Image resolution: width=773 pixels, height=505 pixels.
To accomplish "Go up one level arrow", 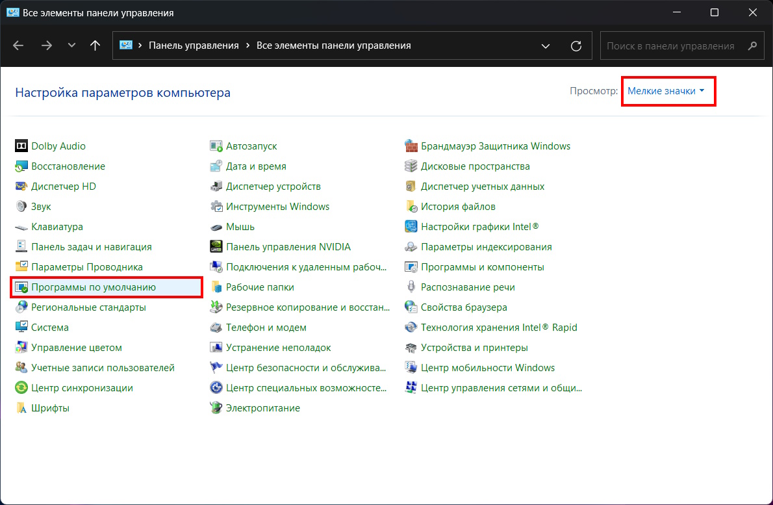I will pyautogui.click(x=95, y=45).
